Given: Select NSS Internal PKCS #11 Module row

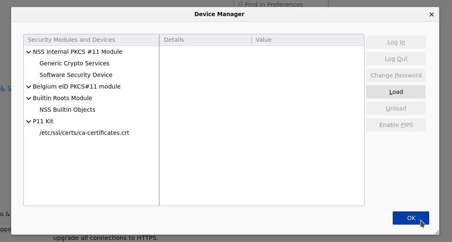Looking at the screenshot, I should tap(91, 52).
